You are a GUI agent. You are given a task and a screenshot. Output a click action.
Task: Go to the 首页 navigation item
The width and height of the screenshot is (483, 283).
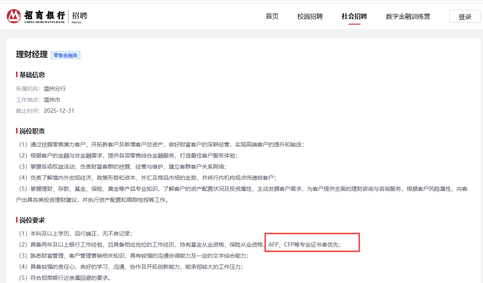[x=272, y=16]
